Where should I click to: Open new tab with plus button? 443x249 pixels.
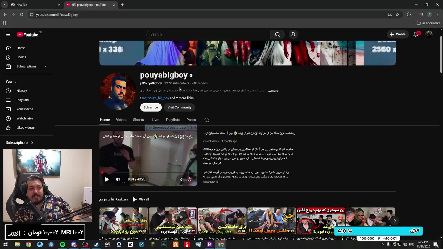pos(122,5)
